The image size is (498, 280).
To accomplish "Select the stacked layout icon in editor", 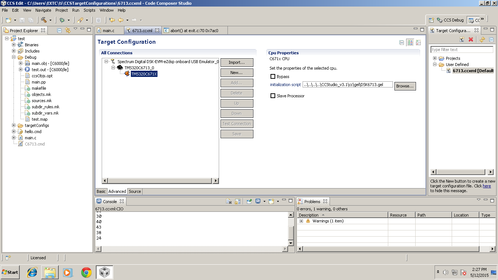I will (x=418, y=43).
